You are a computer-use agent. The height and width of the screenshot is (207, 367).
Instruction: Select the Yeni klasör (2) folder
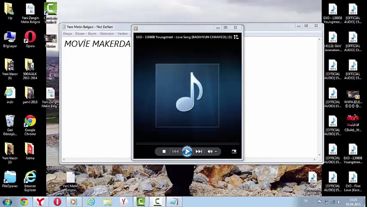pos(10,153)
